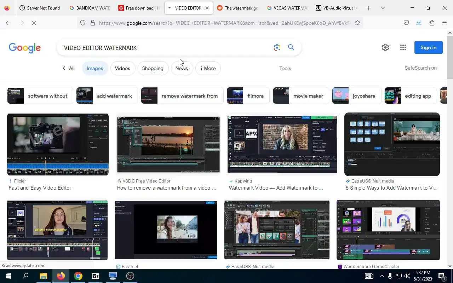Viewport: 453px width, 283px height.
Task: Filter by 'filmora' chip
Action: click(x=248, y=96)
